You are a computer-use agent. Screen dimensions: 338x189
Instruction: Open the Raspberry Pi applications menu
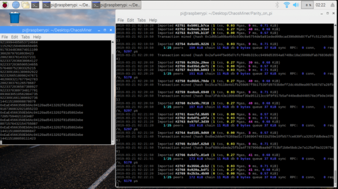coord(5,5)
